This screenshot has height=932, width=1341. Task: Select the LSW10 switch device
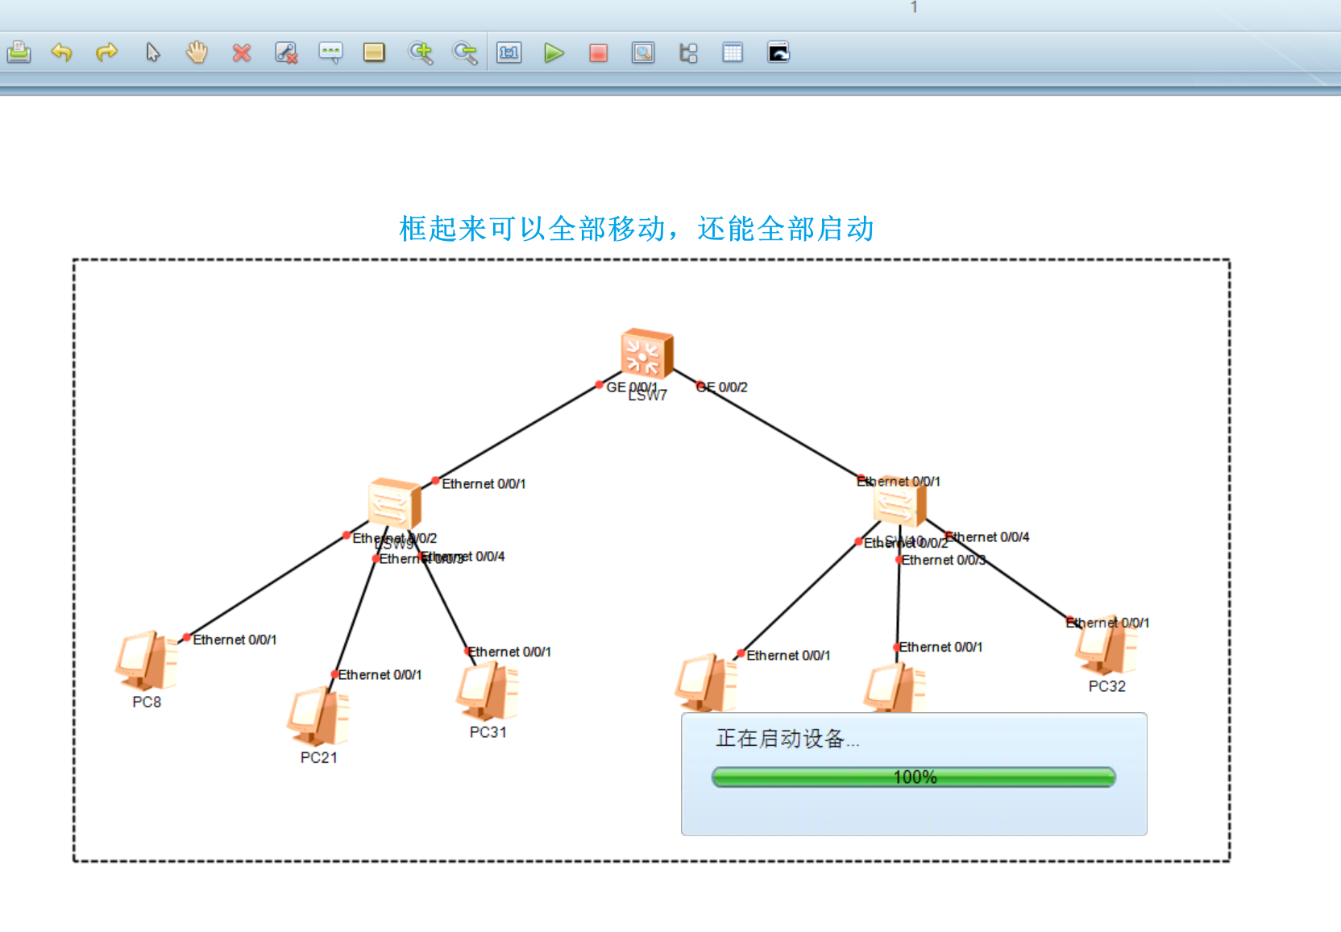[x=899, y=502]
